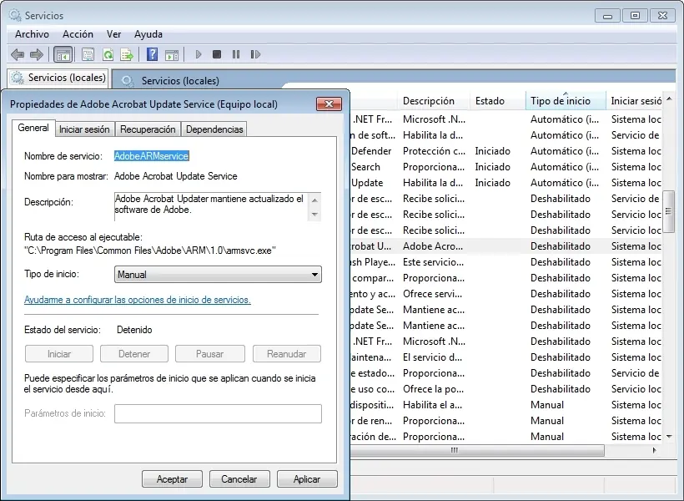Image resolution: width=684 pixels, height=501 pixels.
Task: Start the service with the play icon
Action: click(199, 54)
